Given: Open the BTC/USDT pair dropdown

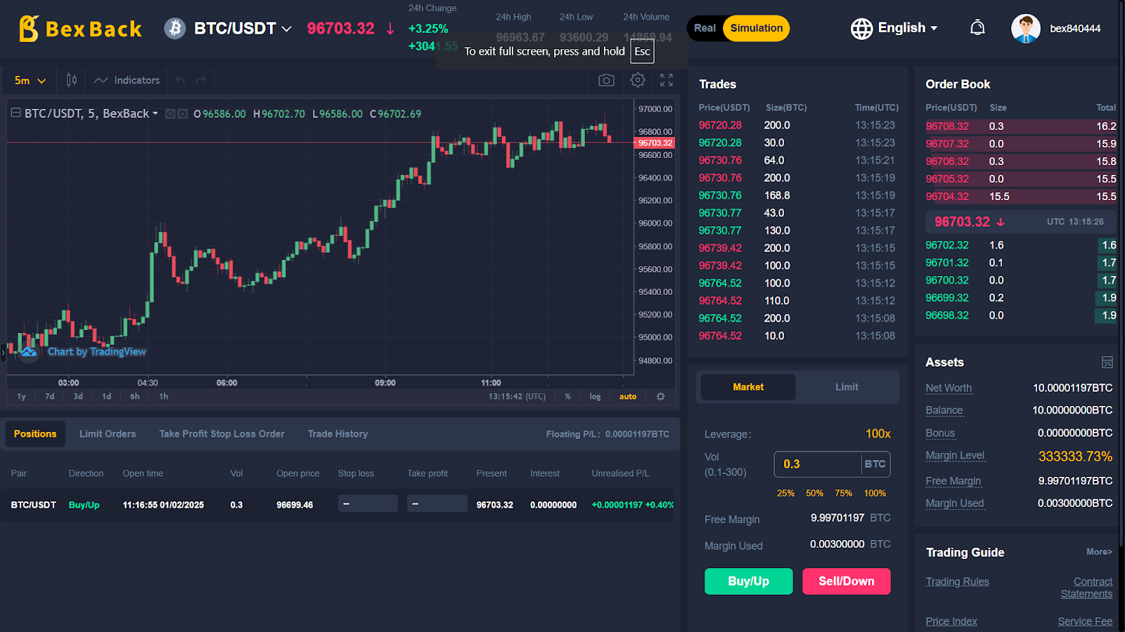Looking at the screenshot, I should pyautogui.click(x=243, y=29).
